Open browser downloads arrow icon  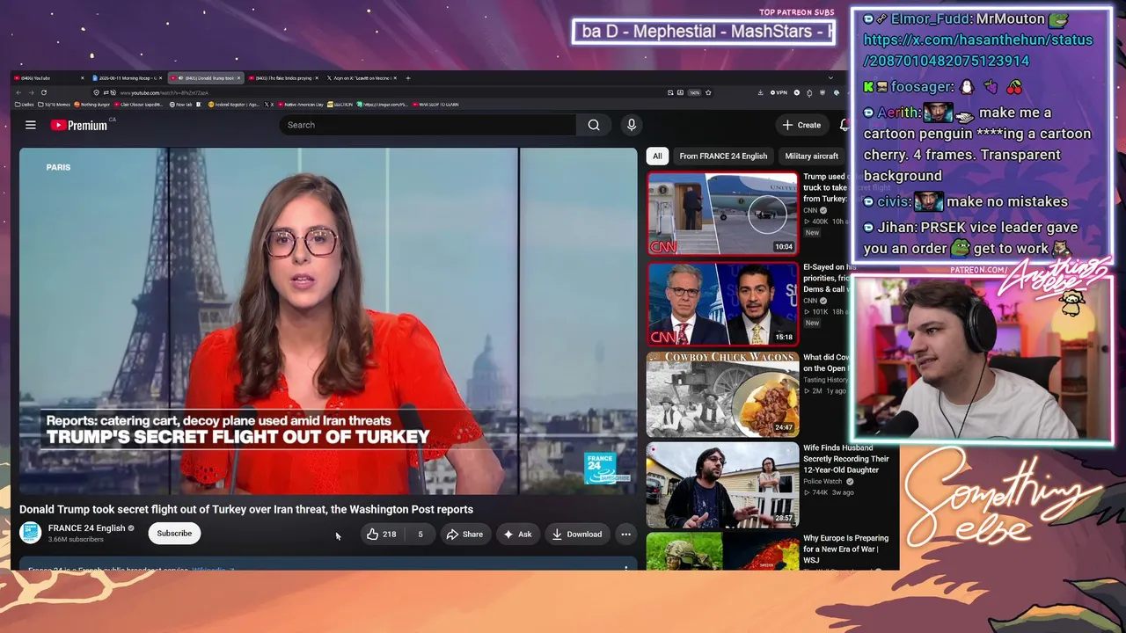coord(760,92)
